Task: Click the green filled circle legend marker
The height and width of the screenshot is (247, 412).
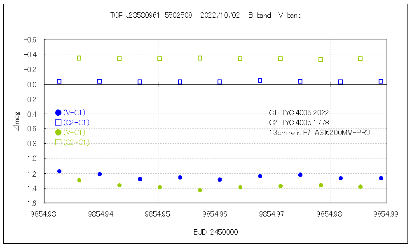Action: point(58,132)
